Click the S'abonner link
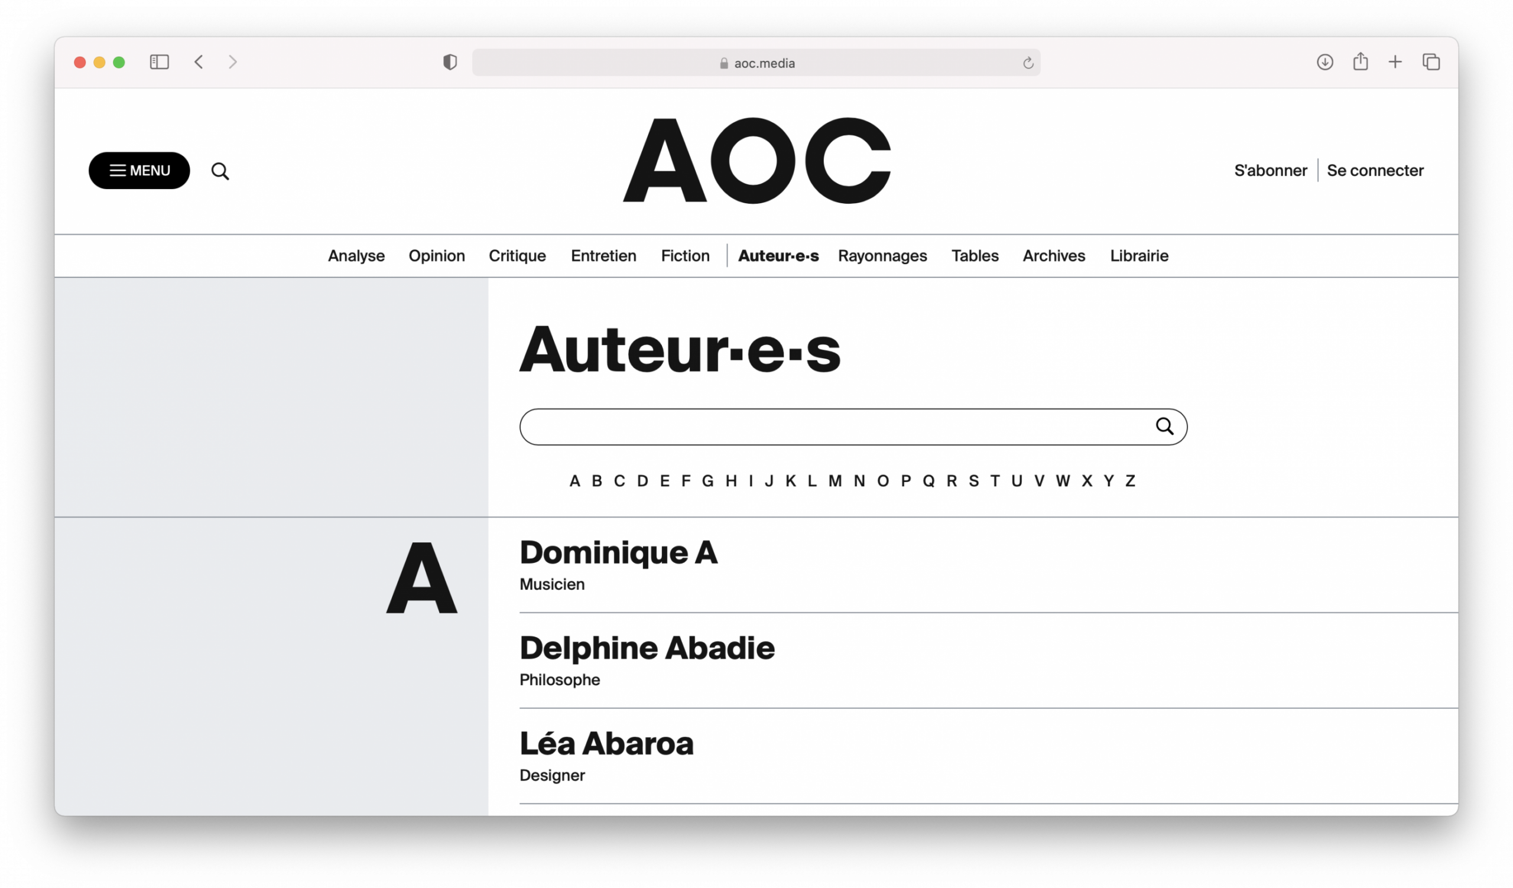 click(x=1271, y=170)
